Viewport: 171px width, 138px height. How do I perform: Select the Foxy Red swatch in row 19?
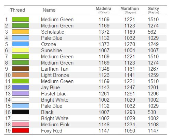click(21, 130)
